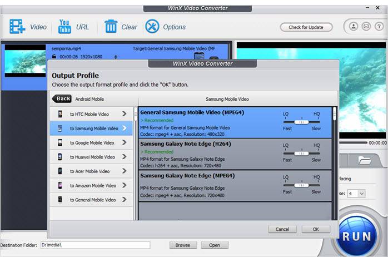The image size is (388, 257).
Task: Start conversion with RUN button
Action: tap(356, 235)
